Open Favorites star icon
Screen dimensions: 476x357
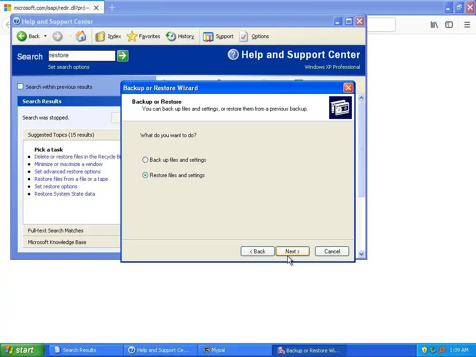click(x=132, y=36)
